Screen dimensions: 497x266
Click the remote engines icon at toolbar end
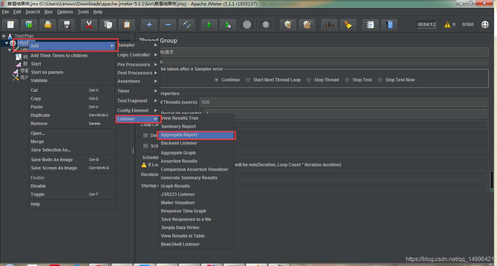point(485,25)
